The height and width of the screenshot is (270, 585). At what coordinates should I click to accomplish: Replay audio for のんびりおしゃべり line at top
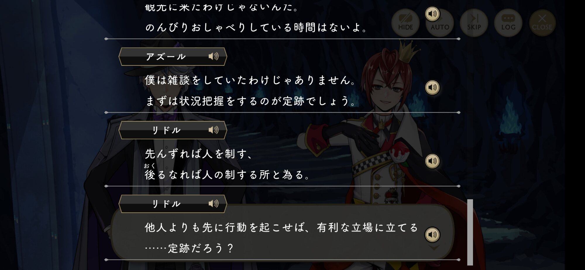click(x=432, y=14)
